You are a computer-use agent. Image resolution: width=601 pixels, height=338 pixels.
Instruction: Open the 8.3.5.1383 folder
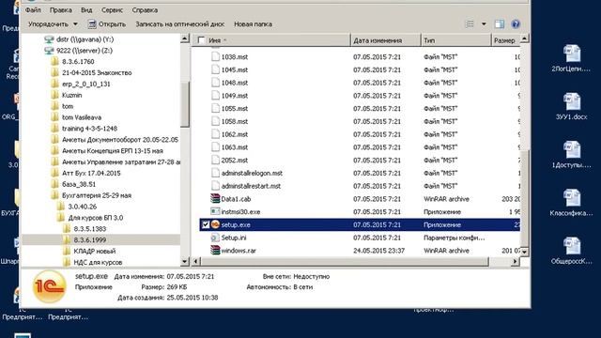85,229
